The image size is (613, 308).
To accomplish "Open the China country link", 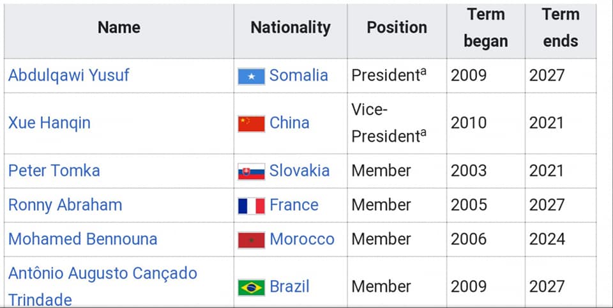I will pos(289,123).
